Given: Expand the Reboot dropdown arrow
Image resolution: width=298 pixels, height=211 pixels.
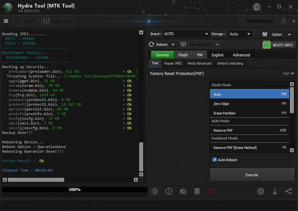Looking at the screenshot, I should [x=173, y=45].
